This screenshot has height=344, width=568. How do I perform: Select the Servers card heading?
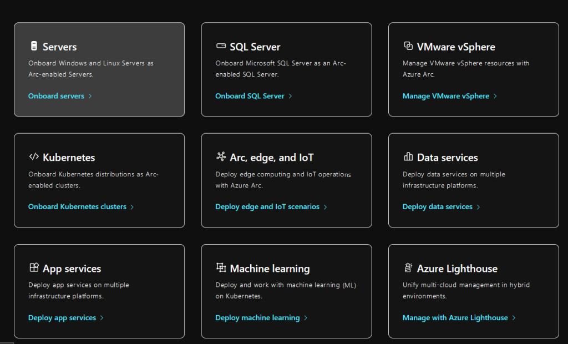click(x=60, y=47)
